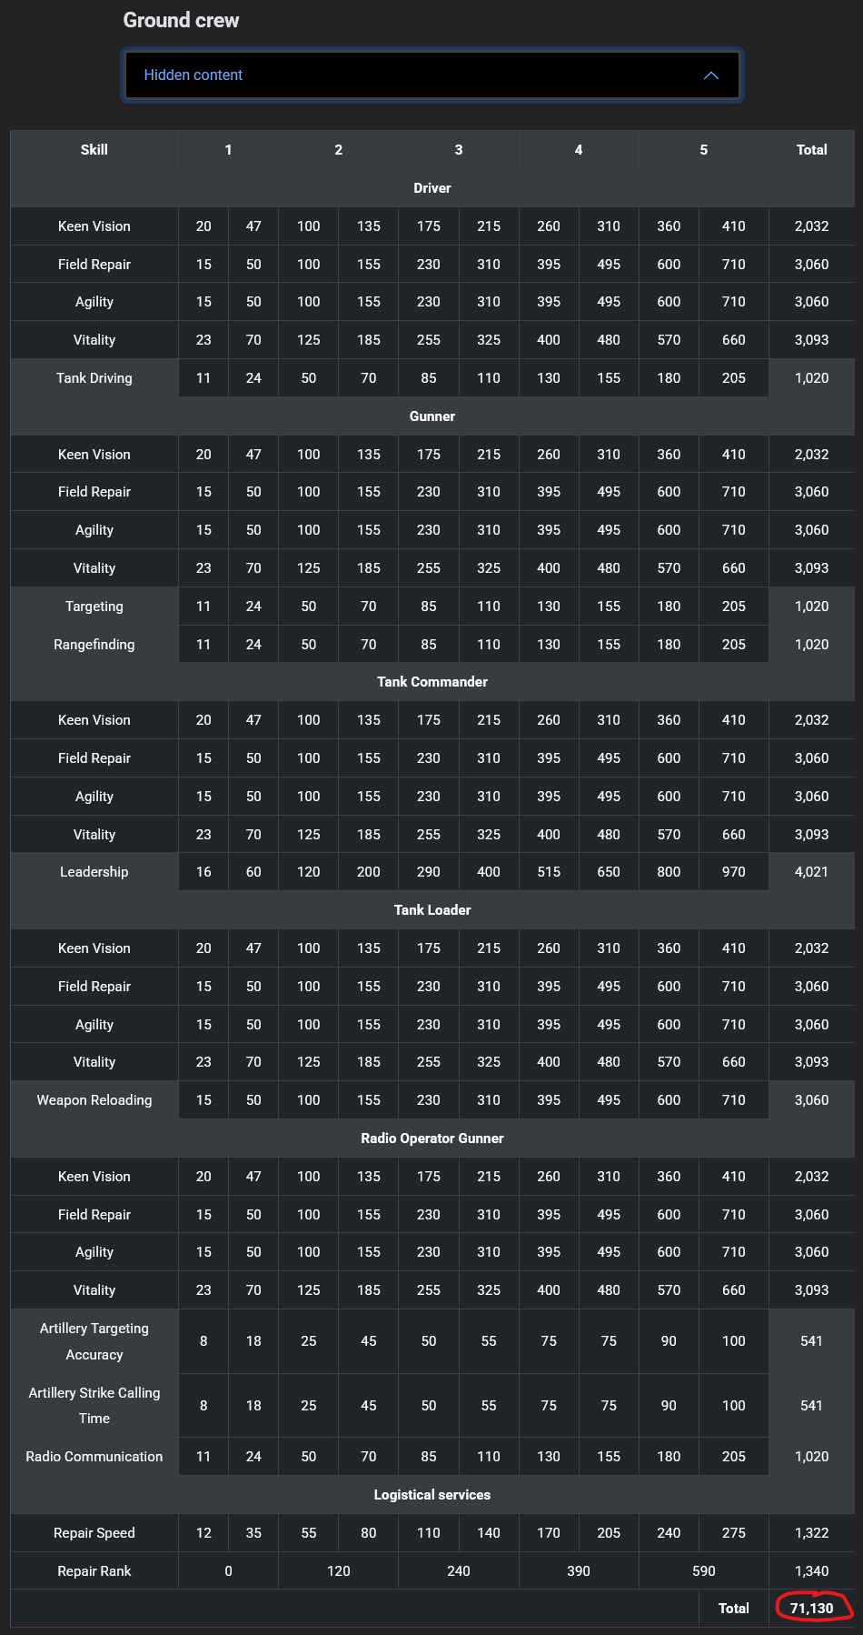Select the Gunner section header row
Image resolution: width=863 pixels, height=1635 pixels.
coord(432,416)
